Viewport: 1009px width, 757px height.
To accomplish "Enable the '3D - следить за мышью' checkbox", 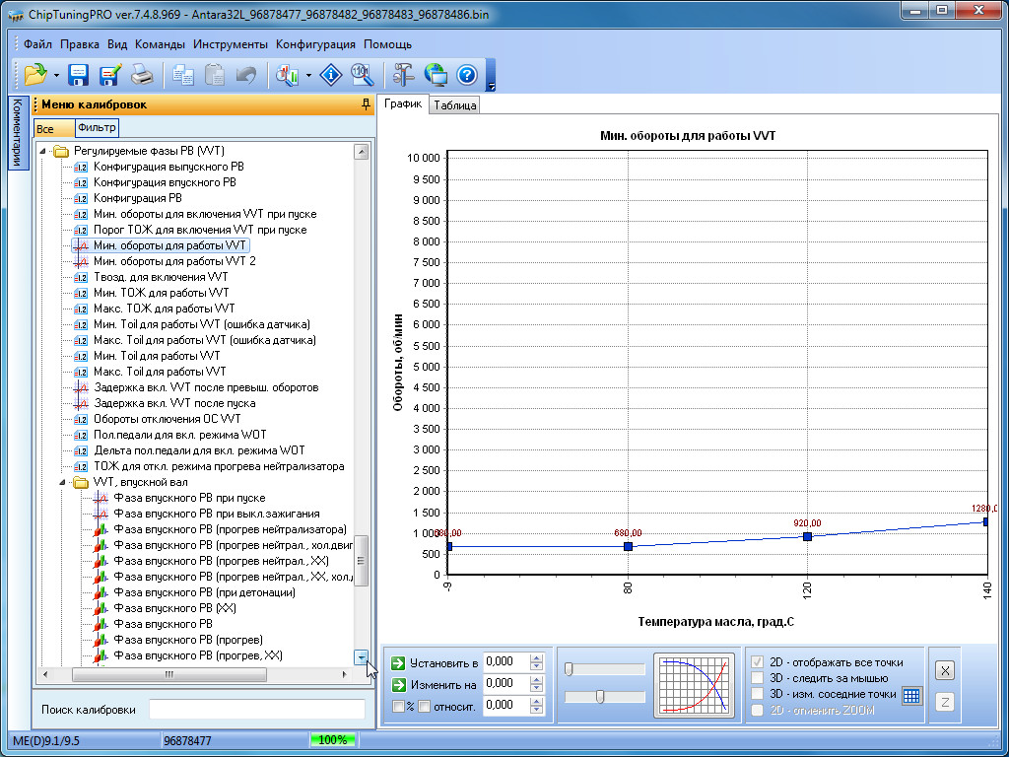I will (x=757, y=678).
